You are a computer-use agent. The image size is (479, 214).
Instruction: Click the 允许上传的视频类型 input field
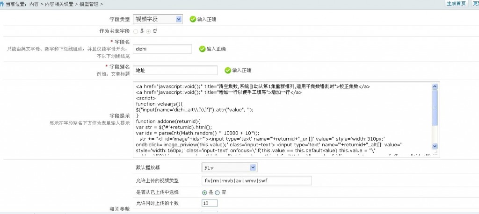pyautogui.click(x=257, y=180)
